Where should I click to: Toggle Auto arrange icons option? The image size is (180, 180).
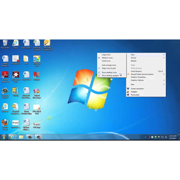(x=112, y=65)
